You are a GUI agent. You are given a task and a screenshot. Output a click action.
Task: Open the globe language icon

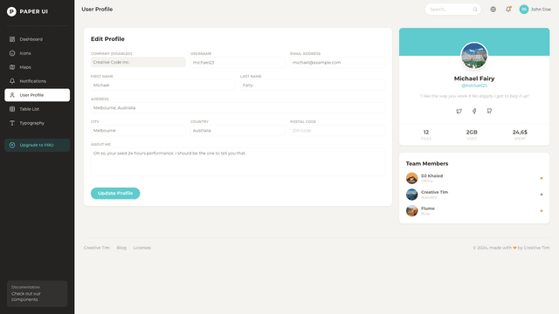(x=493, y=10)
